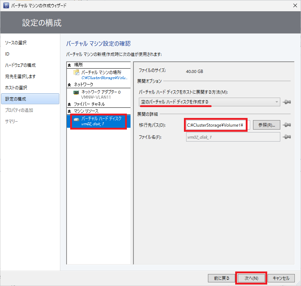Click the network adapter 0 card icon
Viewport: 301px width, 286px height.
[x=76, y=93]
